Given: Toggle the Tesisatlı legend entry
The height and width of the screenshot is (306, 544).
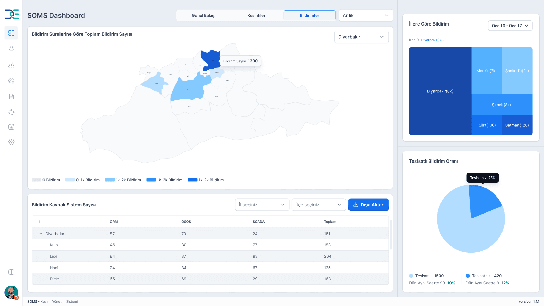Looking at the screenshot, I should click(426, 276).
